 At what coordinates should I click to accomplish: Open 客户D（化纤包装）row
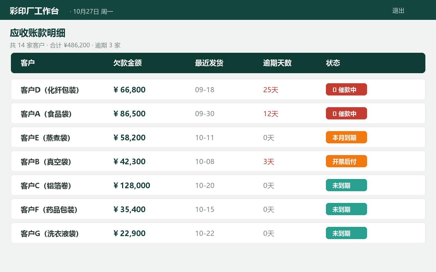click(218, 89)
